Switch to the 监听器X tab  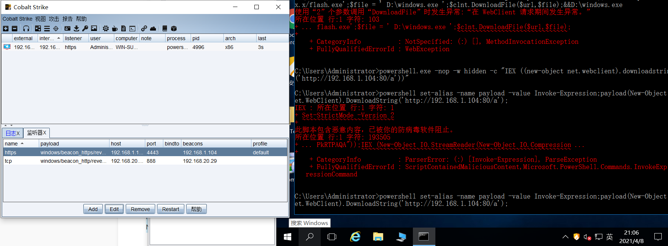pyautogui.click(x=36, y=133)
